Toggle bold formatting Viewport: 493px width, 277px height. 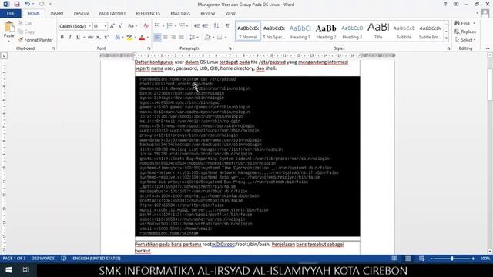(x=62, y=38)
